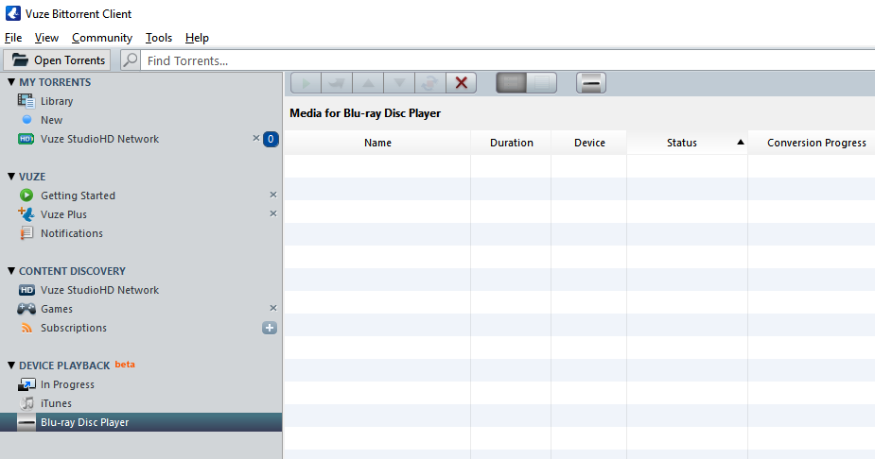Close the Games sidebar entry

(272, 308)
